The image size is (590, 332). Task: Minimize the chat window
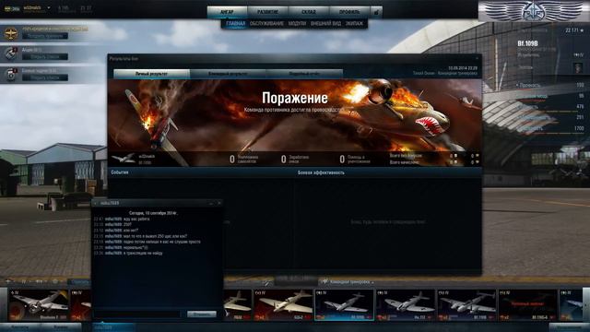211,203
